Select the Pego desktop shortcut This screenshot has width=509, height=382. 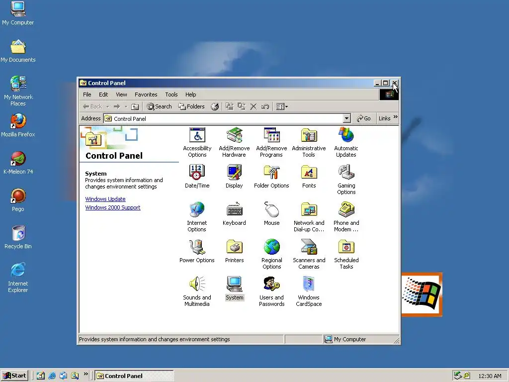click(x=18, y=200)
